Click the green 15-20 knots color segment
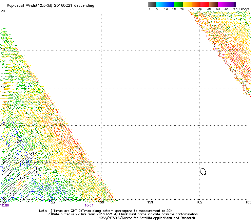The image size is (251, 220). point(178,4)
